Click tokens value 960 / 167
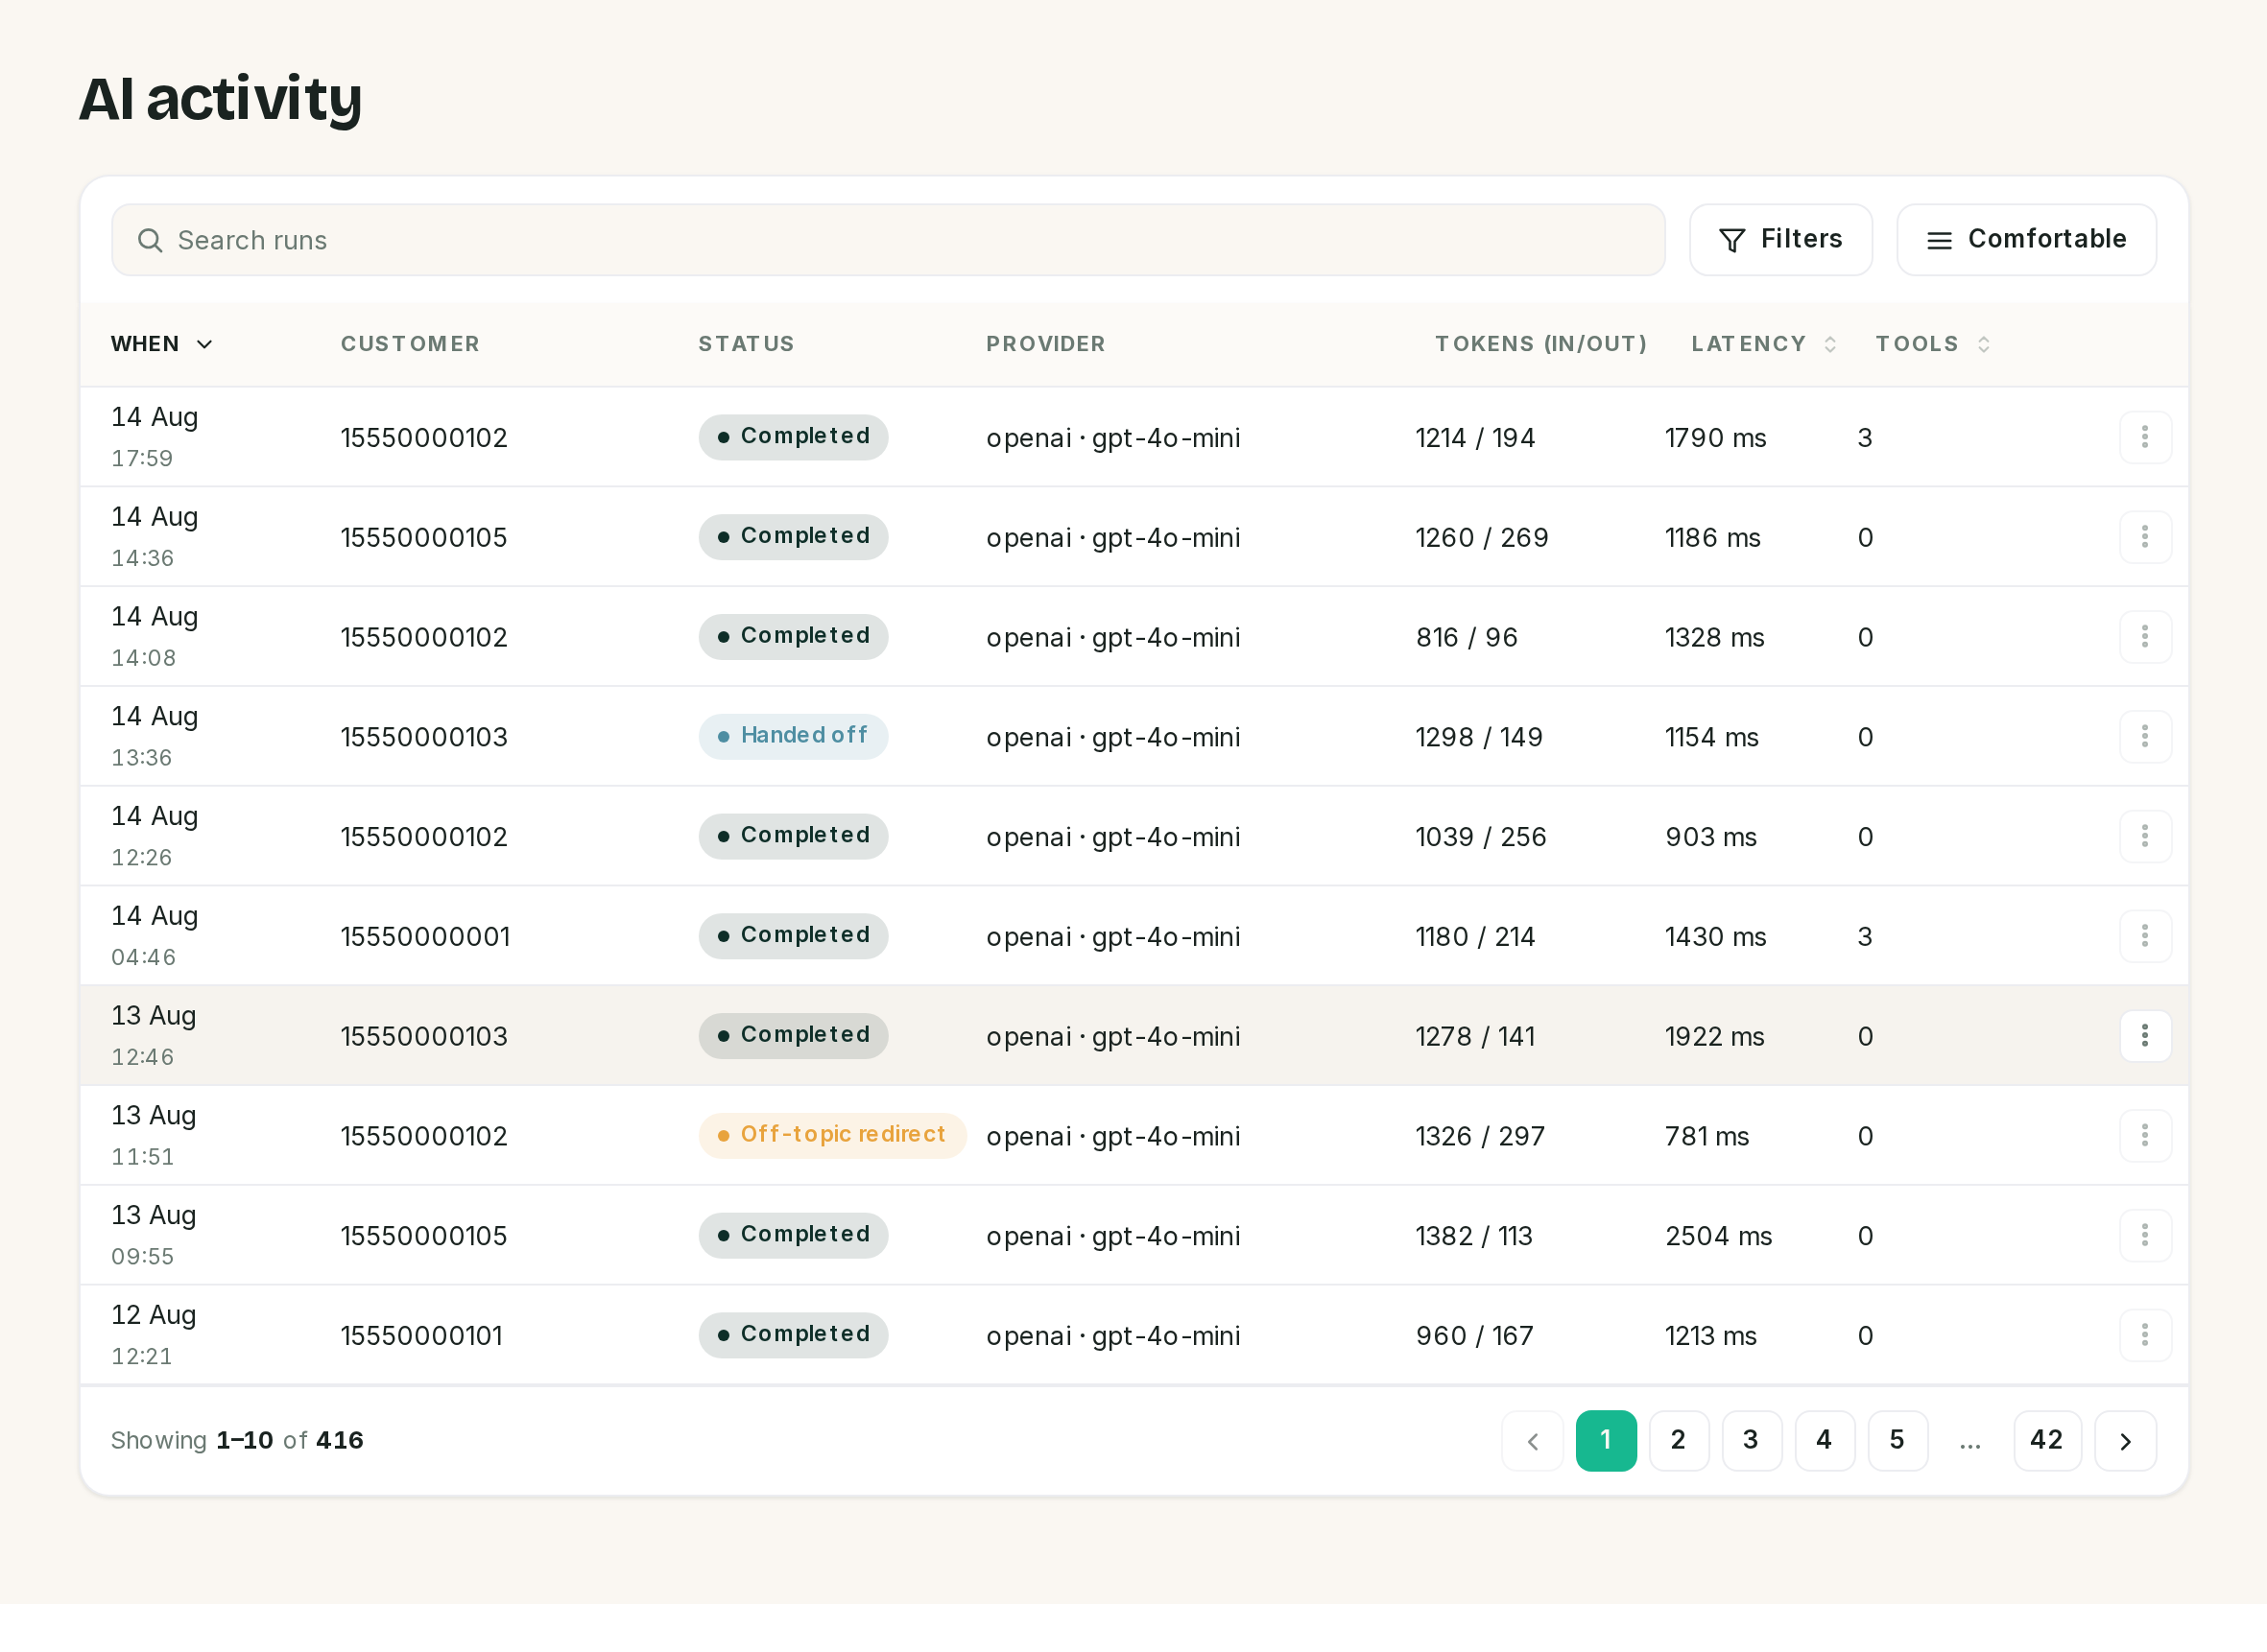 pyautogui.click(x=1474, y=1336)
